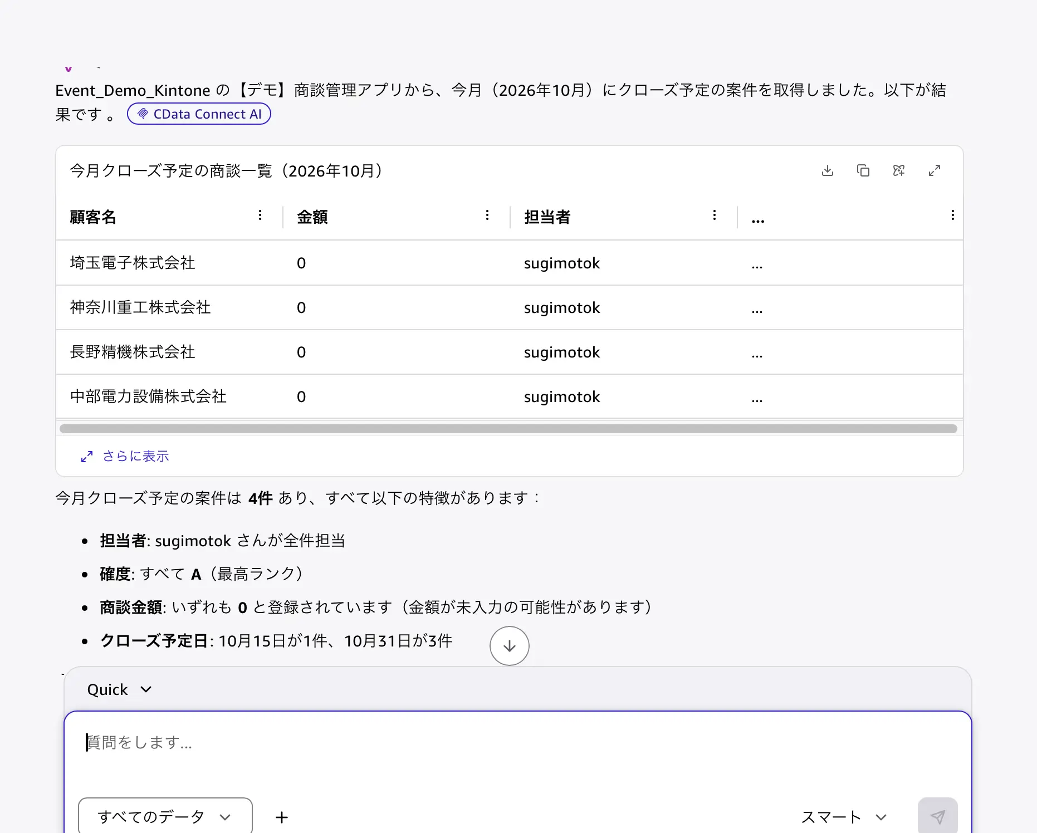
Task: Select the 顧客名 column header
Action: [x=93, y=217]
